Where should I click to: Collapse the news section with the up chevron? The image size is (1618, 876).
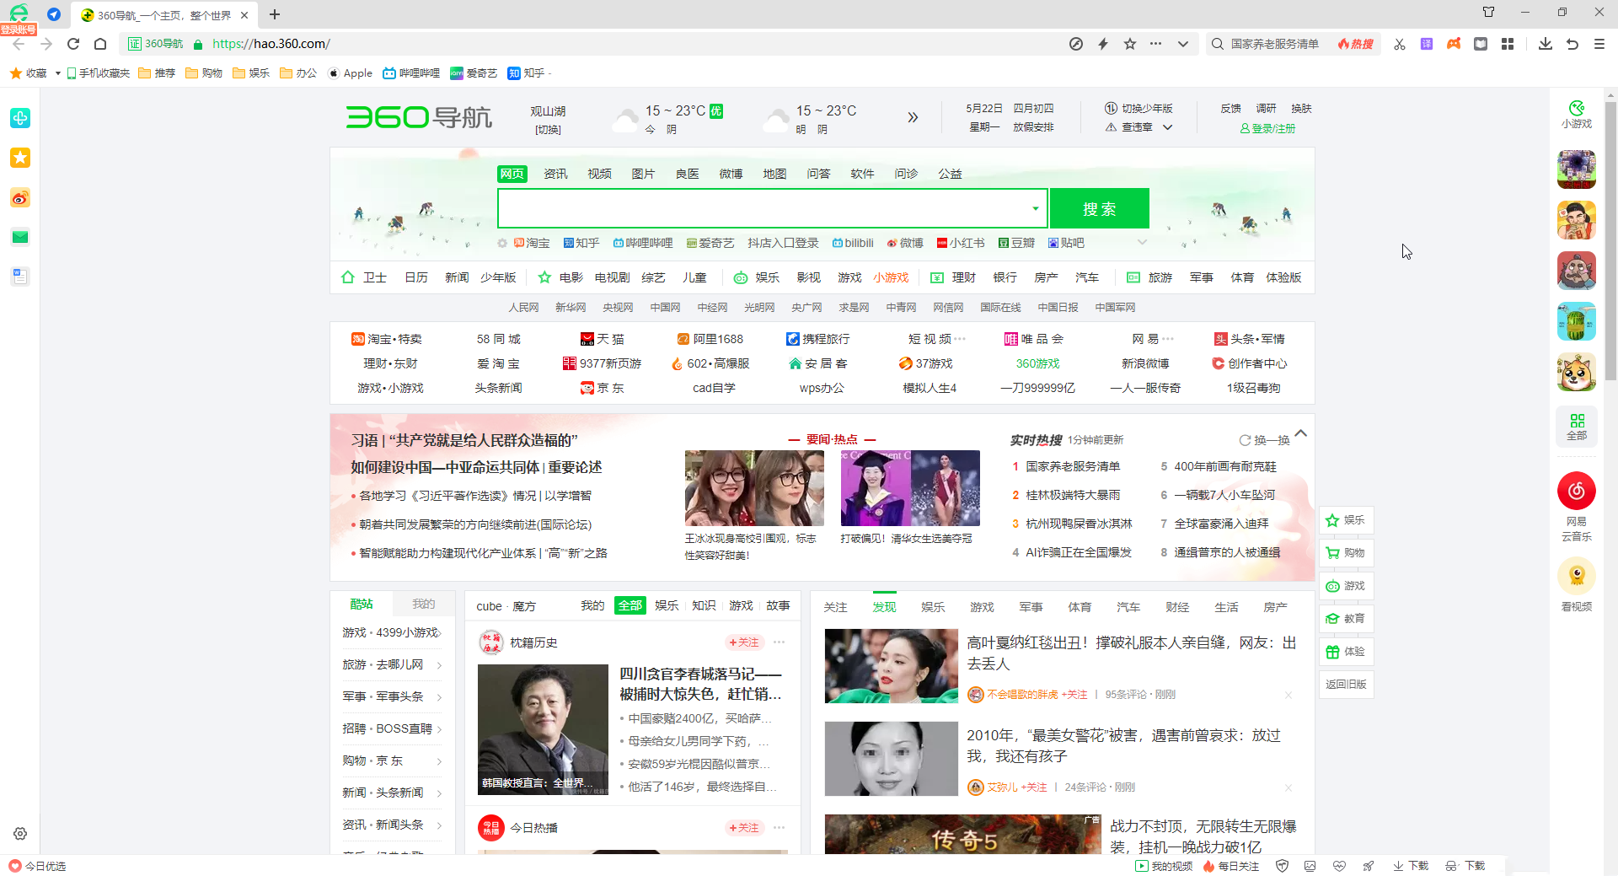(x=1300, y=433)
